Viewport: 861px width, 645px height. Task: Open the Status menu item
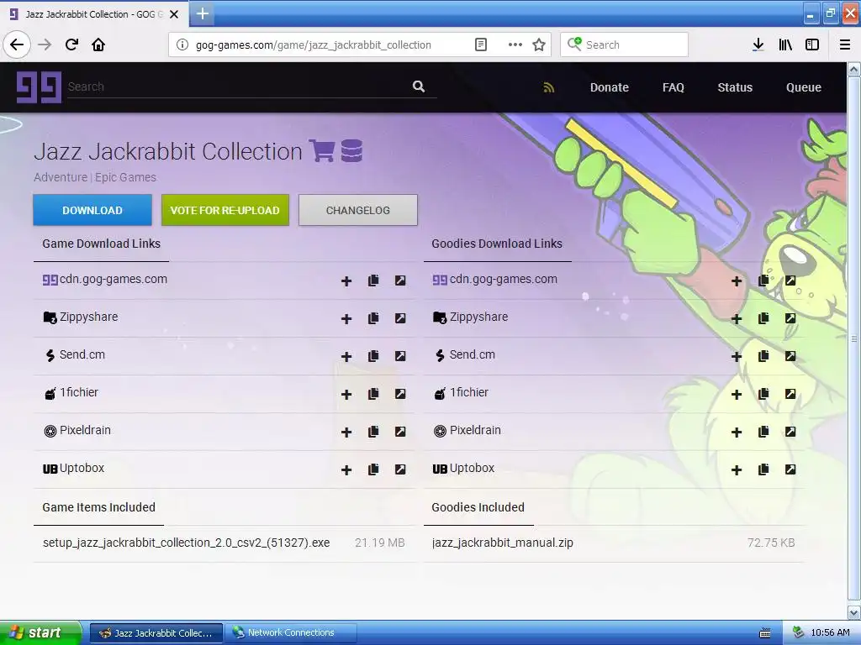click(735, 87)
